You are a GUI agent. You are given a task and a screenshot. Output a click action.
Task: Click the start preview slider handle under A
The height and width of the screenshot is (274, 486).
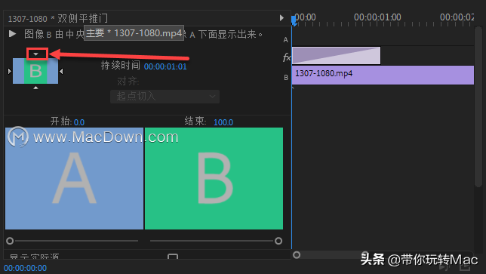click(x=10, y=241)
